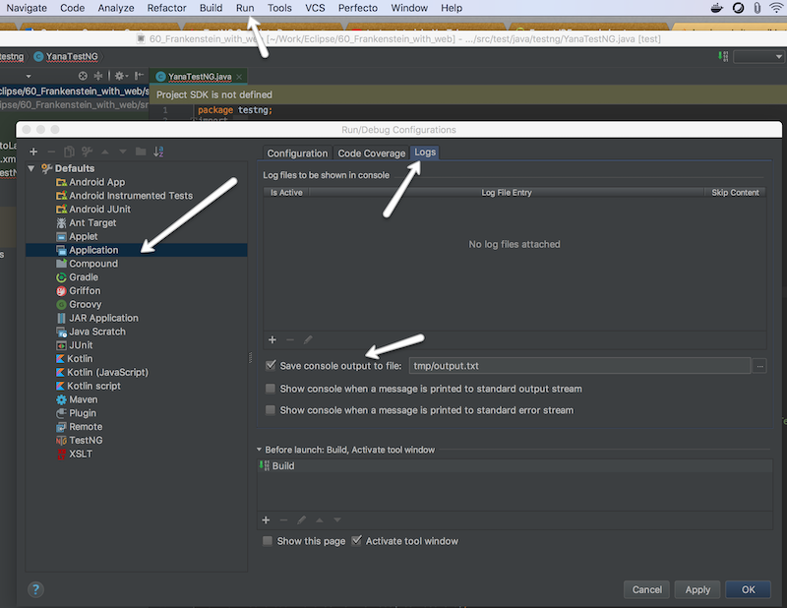Click the add configuration plus icon
The height and width of the screenshot is (608, 787).
(x=33, y=152)
